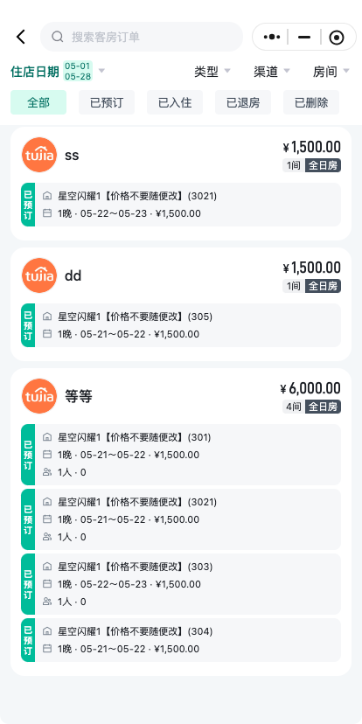The height and width of the screenshot is (724, 362).
Task: Switch to the 已入住 filter tab
Action: pyautogui.click(x=175, y=102)
